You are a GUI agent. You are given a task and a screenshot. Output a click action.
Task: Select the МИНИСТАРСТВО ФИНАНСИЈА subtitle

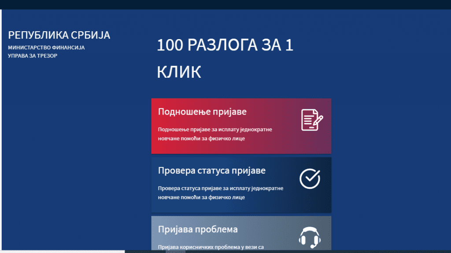(x=46, y=47)
